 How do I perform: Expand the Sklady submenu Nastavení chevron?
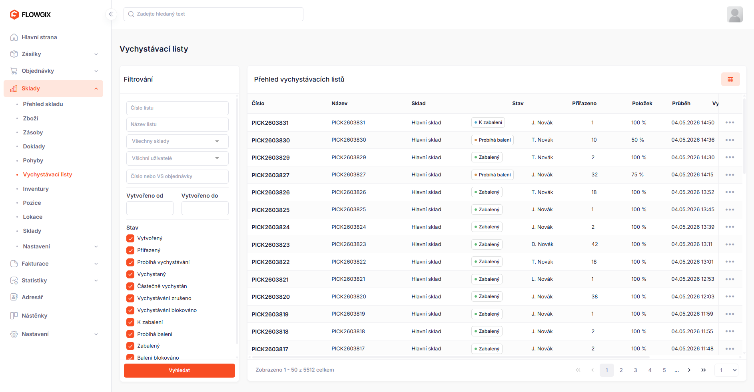coord(96,246)
